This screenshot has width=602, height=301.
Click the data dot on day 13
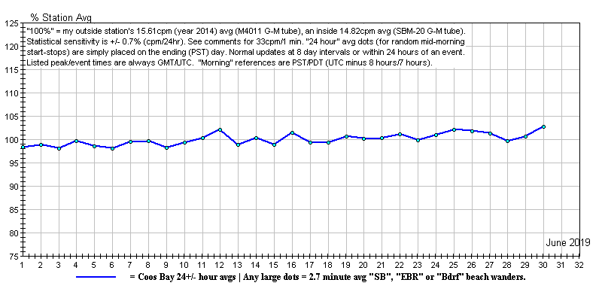[x=238, y=144]
